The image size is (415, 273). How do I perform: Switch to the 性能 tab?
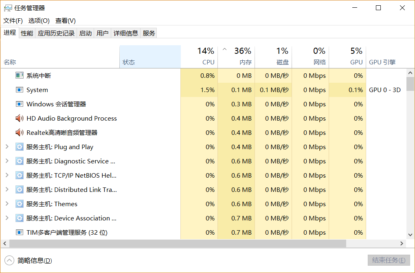coord(27,33)
